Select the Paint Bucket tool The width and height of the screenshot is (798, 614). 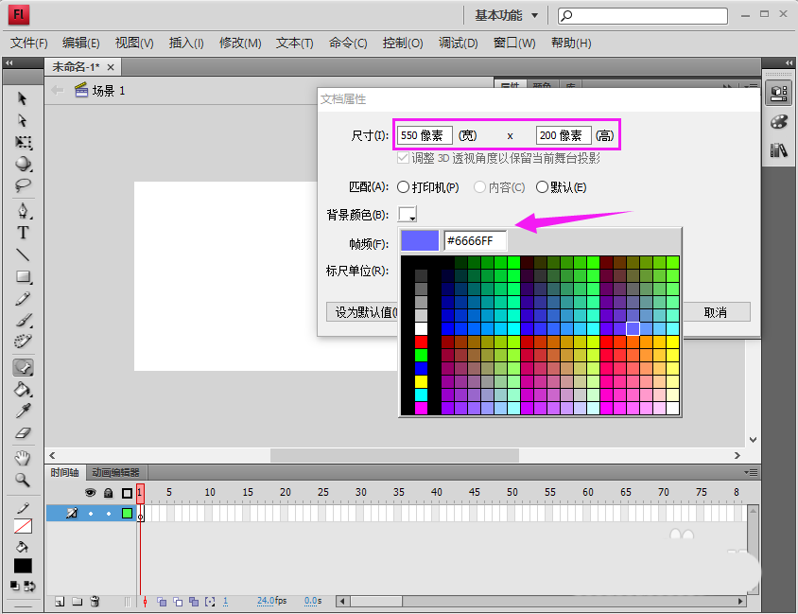click(23, 390)
